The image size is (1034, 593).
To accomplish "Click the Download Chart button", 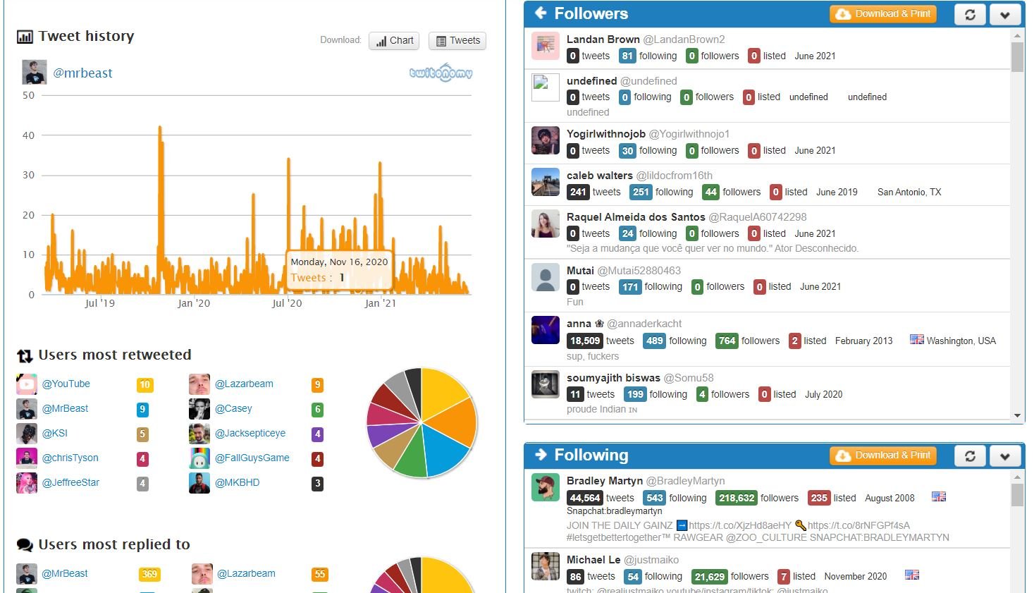I will [393, 40].
